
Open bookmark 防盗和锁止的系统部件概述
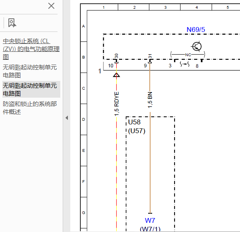pos(30,108)
